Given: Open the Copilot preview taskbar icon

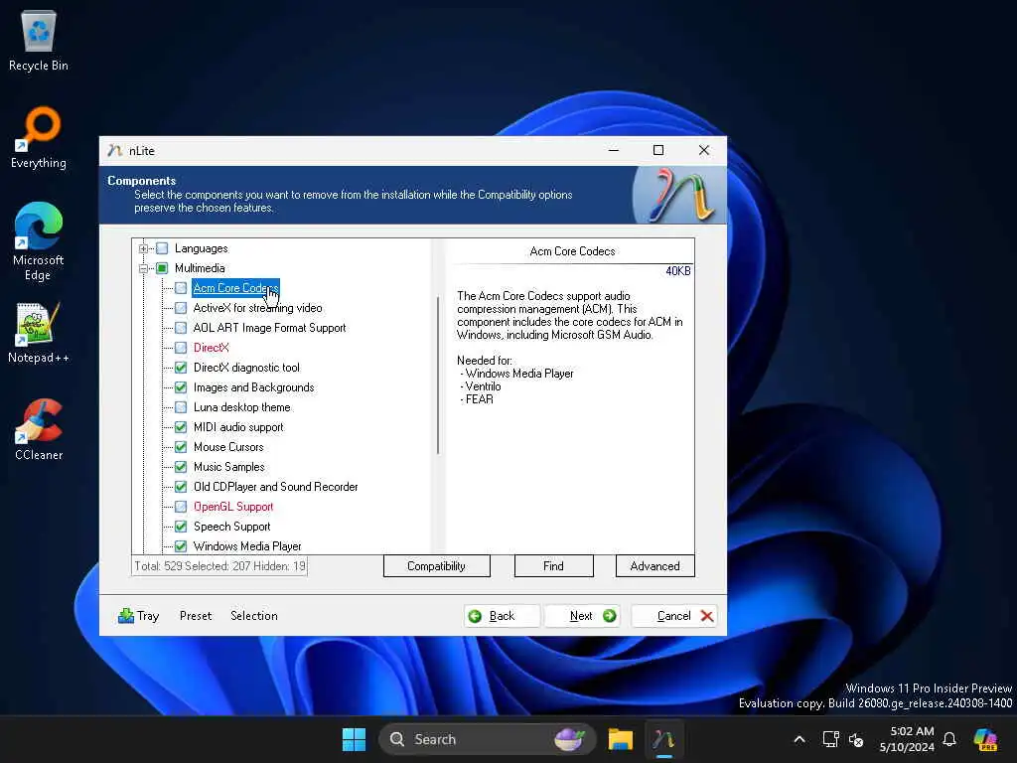Looking at the screenshot, I should (x=985, y=739).
